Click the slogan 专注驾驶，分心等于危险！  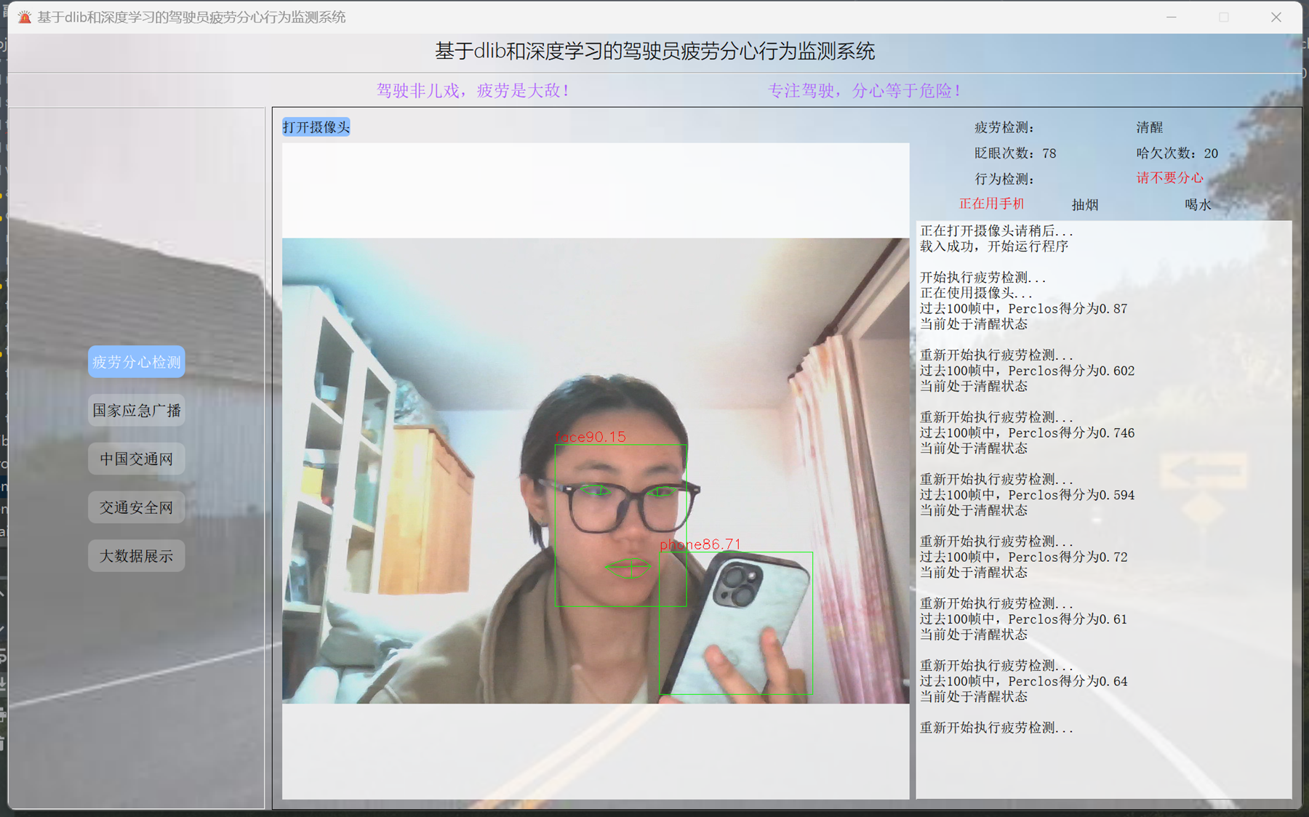pos(865,91)
